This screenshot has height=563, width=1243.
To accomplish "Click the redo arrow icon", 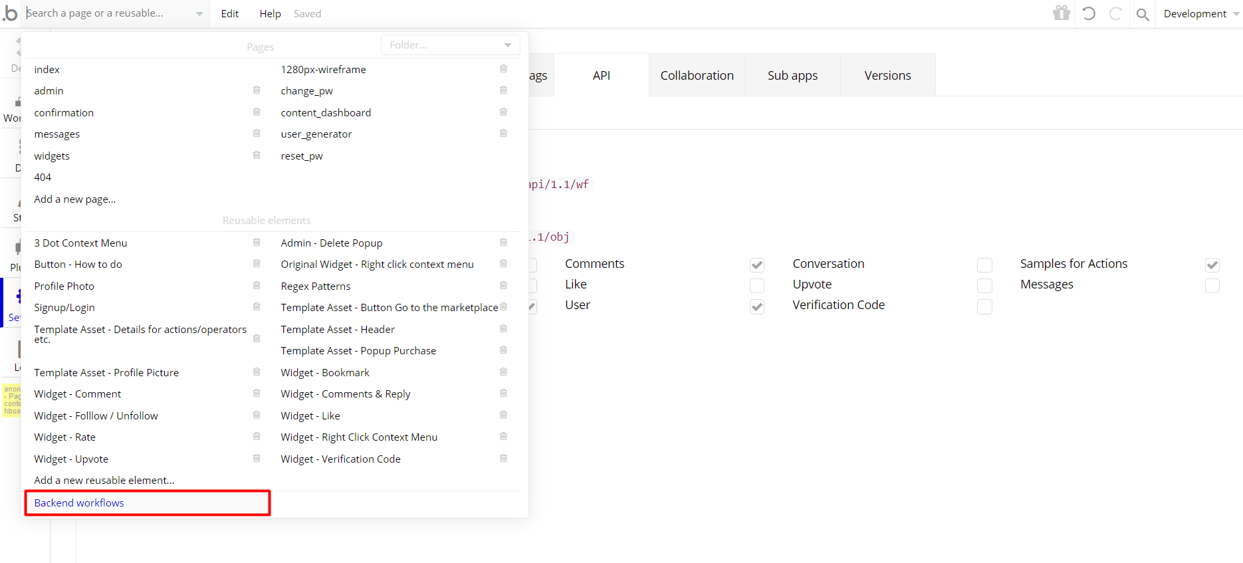I will point(1115,13).
